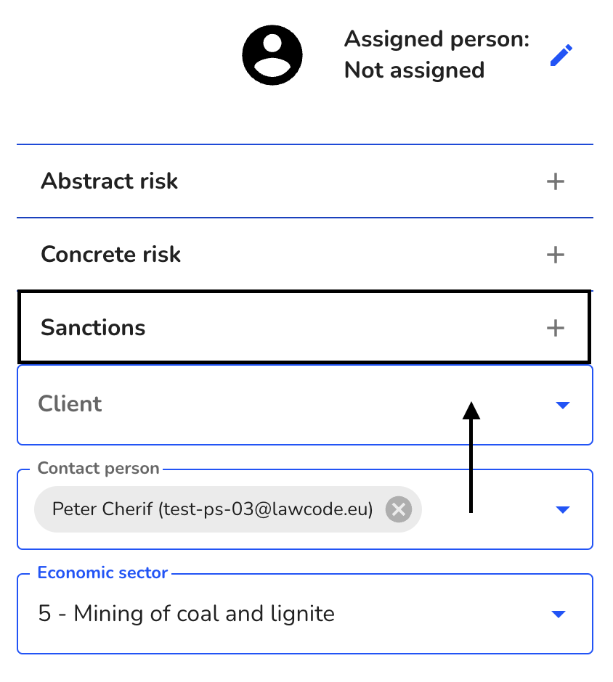Click the Contact person field label
Viewport: 613px width, 682px height.
point(98,468)
